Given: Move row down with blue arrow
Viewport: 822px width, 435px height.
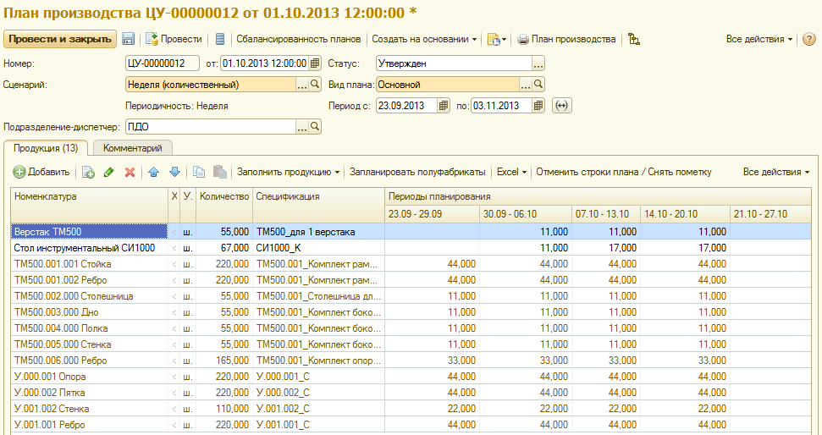Looking at the screenshot, I should click(174, 172).
